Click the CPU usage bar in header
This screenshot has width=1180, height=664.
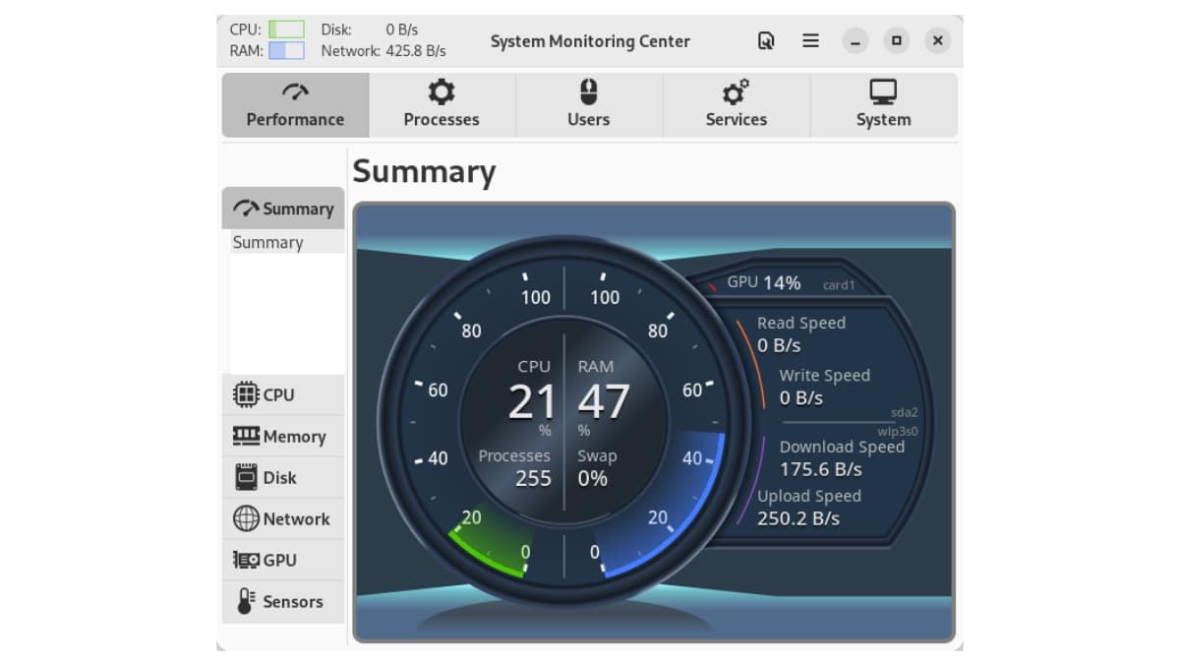pos(286,30)
